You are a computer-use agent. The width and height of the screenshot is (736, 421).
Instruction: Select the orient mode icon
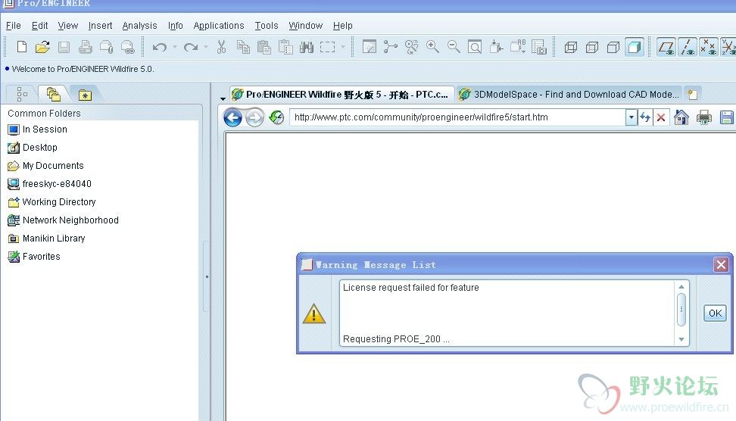[412, 46]
